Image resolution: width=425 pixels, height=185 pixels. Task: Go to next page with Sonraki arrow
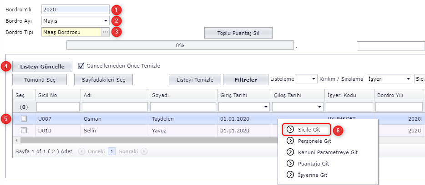point(144,151)
